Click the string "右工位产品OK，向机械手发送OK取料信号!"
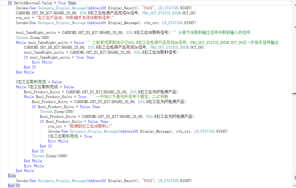Viewport: 296px width, 188px height. 75,18
